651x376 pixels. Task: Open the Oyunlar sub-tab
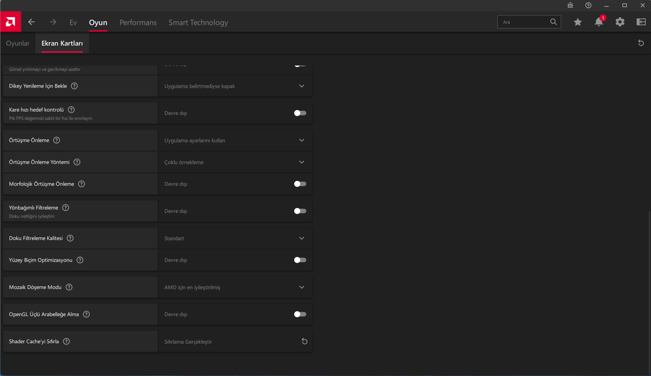coord(18,43)
